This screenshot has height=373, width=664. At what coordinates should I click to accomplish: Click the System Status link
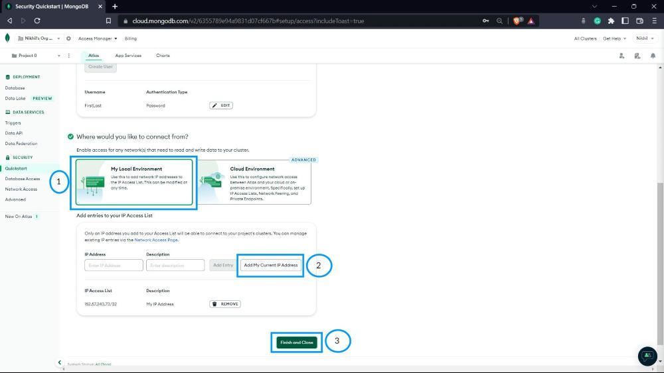pyautogui.click(x=90, y=364)
